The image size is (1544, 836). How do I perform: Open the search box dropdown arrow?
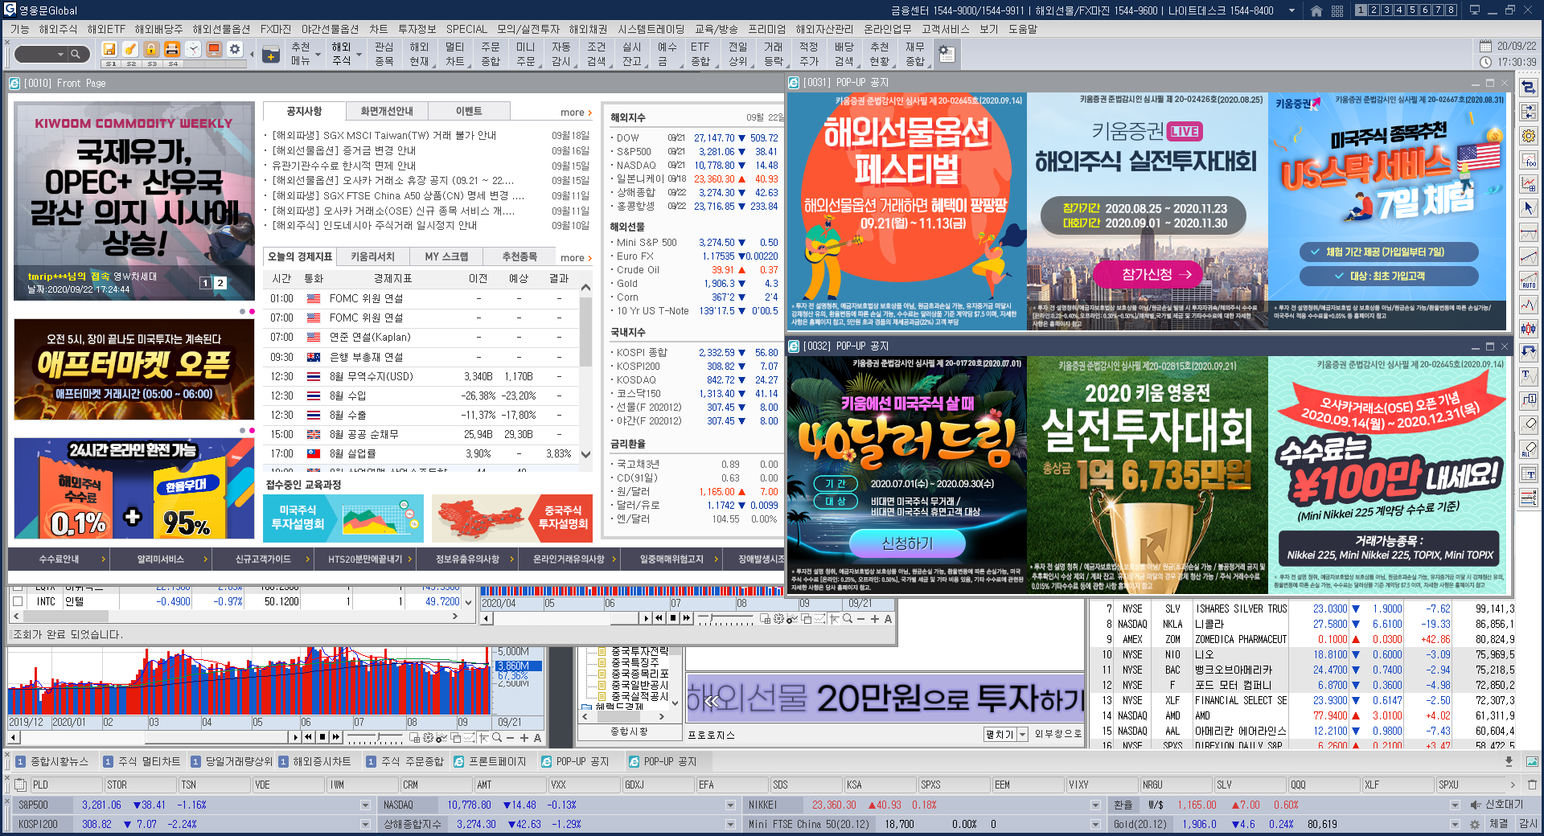click(x=60, y=54)
